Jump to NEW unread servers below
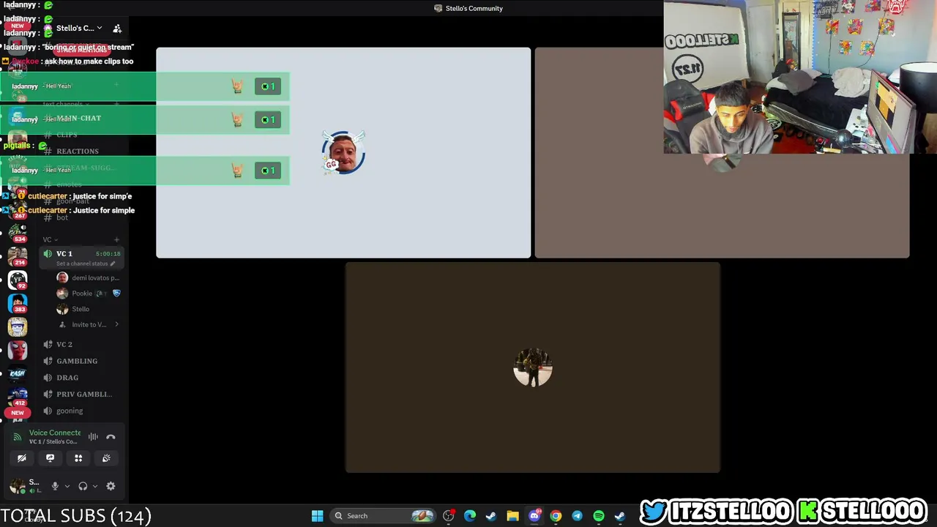Image resolution: width=937 pixels, height=527 pixels. point(18,413)
